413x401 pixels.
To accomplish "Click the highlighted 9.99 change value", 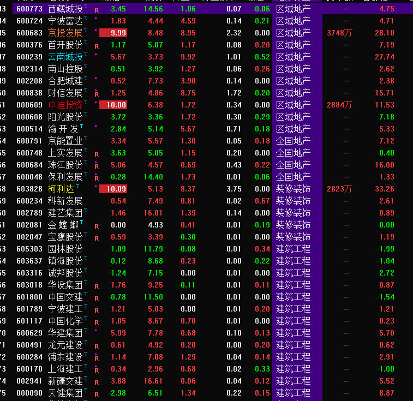I will click(113, 33).
